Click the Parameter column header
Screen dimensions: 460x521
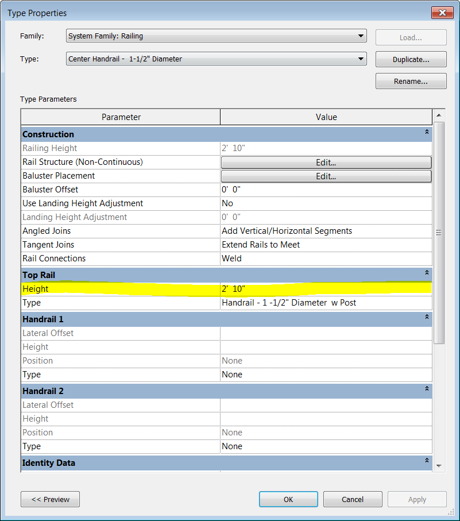coord(121,117)
